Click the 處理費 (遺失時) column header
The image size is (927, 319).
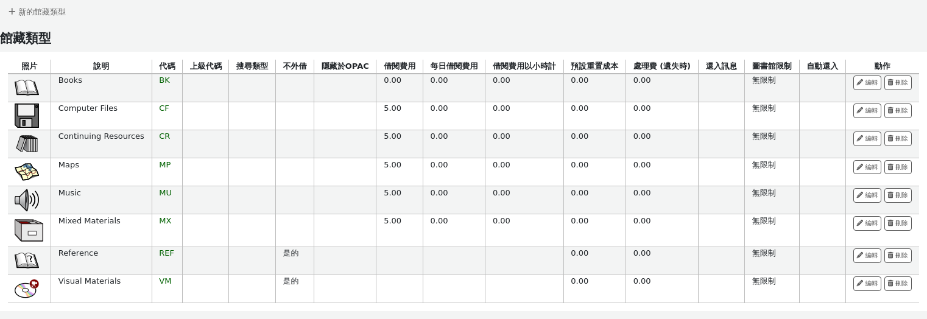pyautogui.click(x=662, y=66)
